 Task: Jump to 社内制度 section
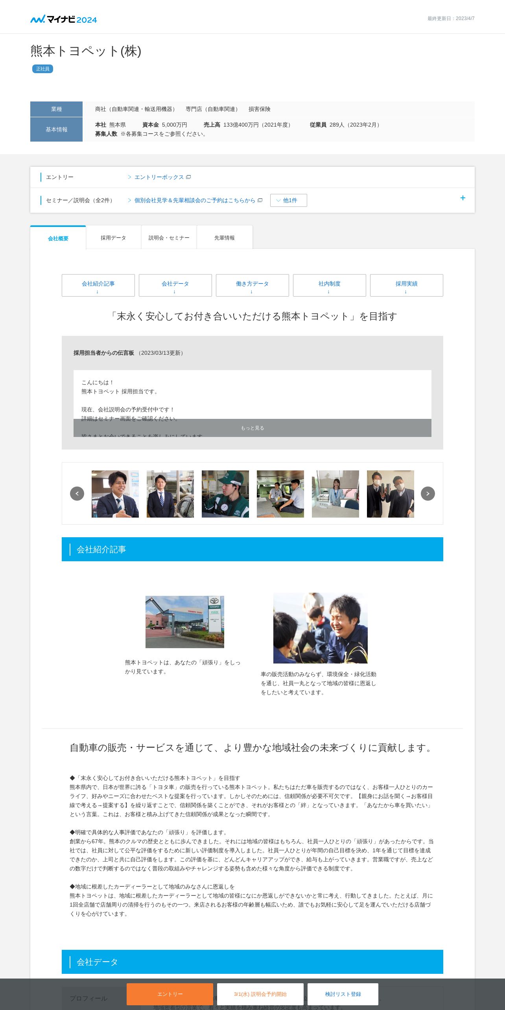[x=330, y=285]
